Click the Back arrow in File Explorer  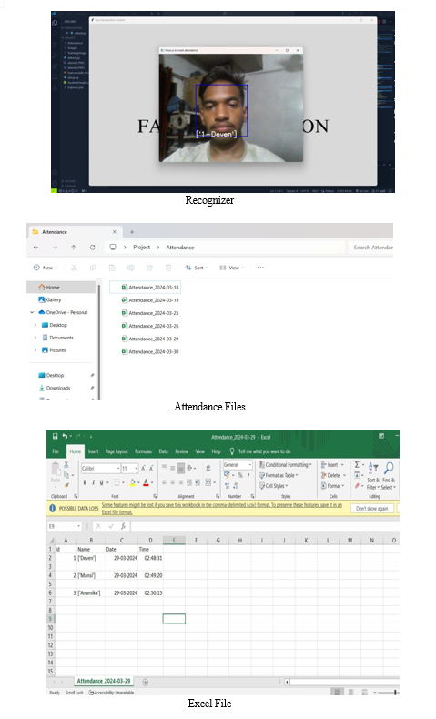coord(35,248)
